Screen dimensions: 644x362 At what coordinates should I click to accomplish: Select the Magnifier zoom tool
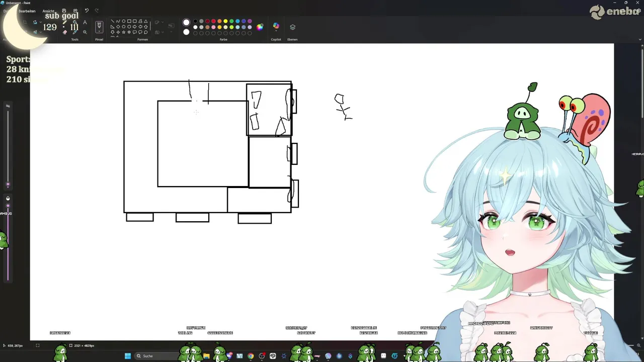coord(85,32)
